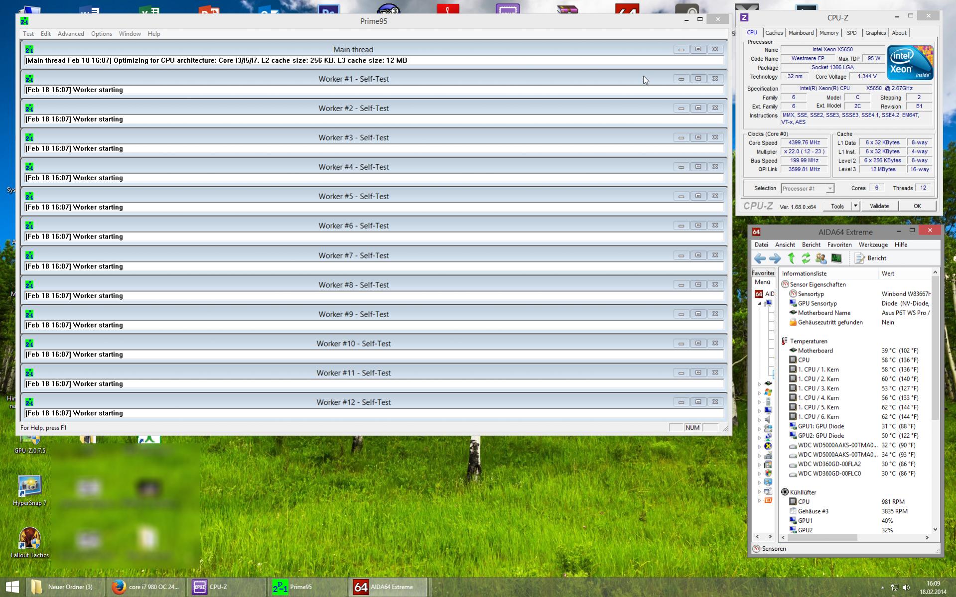The image size is (956, 597).
Task: Click the network icon in system tray
Action: coord(895,588)
